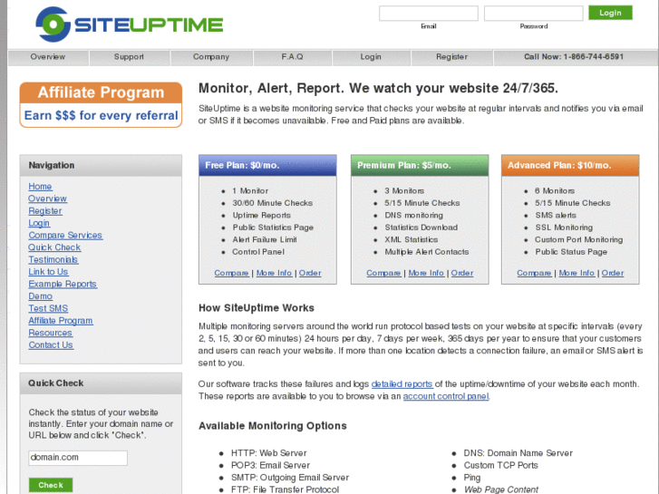Open Demo link

click(41, 296)
